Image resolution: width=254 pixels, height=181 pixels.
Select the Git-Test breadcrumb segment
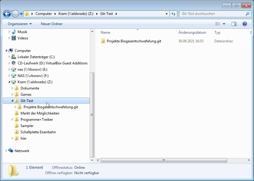107,14
